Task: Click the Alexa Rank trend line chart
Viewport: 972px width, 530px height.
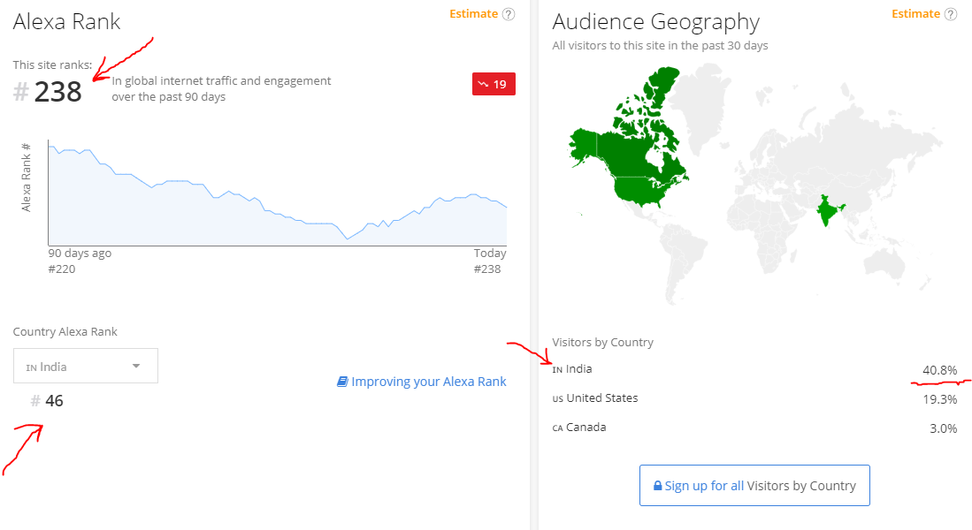Action: [x=278, y=193]
